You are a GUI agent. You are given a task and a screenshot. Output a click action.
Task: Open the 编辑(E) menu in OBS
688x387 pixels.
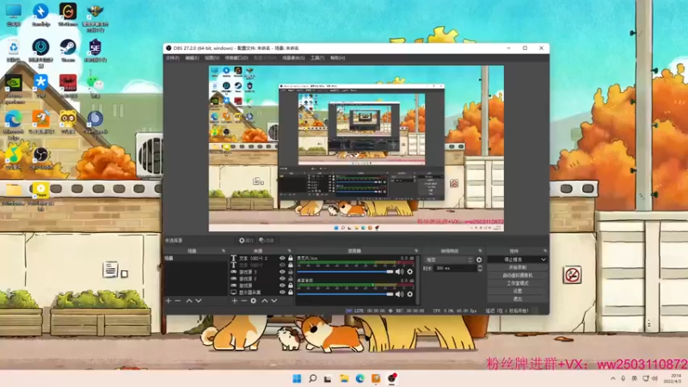click(192, 58)
